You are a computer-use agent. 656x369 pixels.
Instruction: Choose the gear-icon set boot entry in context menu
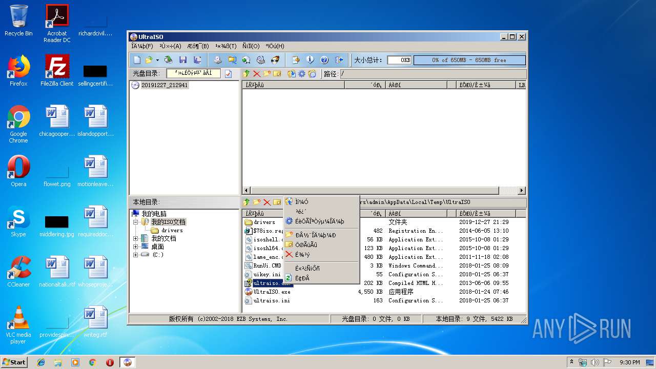click(x=321, y=221)
